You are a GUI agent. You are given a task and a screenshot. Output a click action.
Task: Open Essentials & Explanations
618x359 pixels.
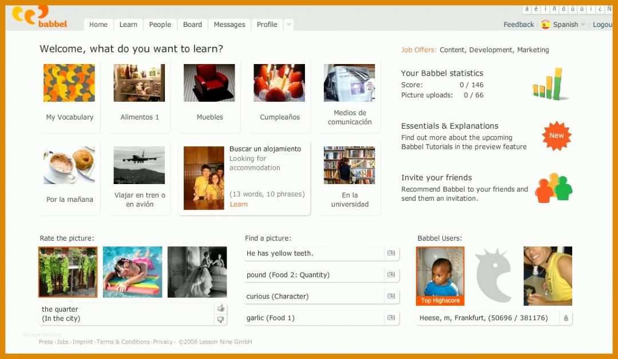450,126
